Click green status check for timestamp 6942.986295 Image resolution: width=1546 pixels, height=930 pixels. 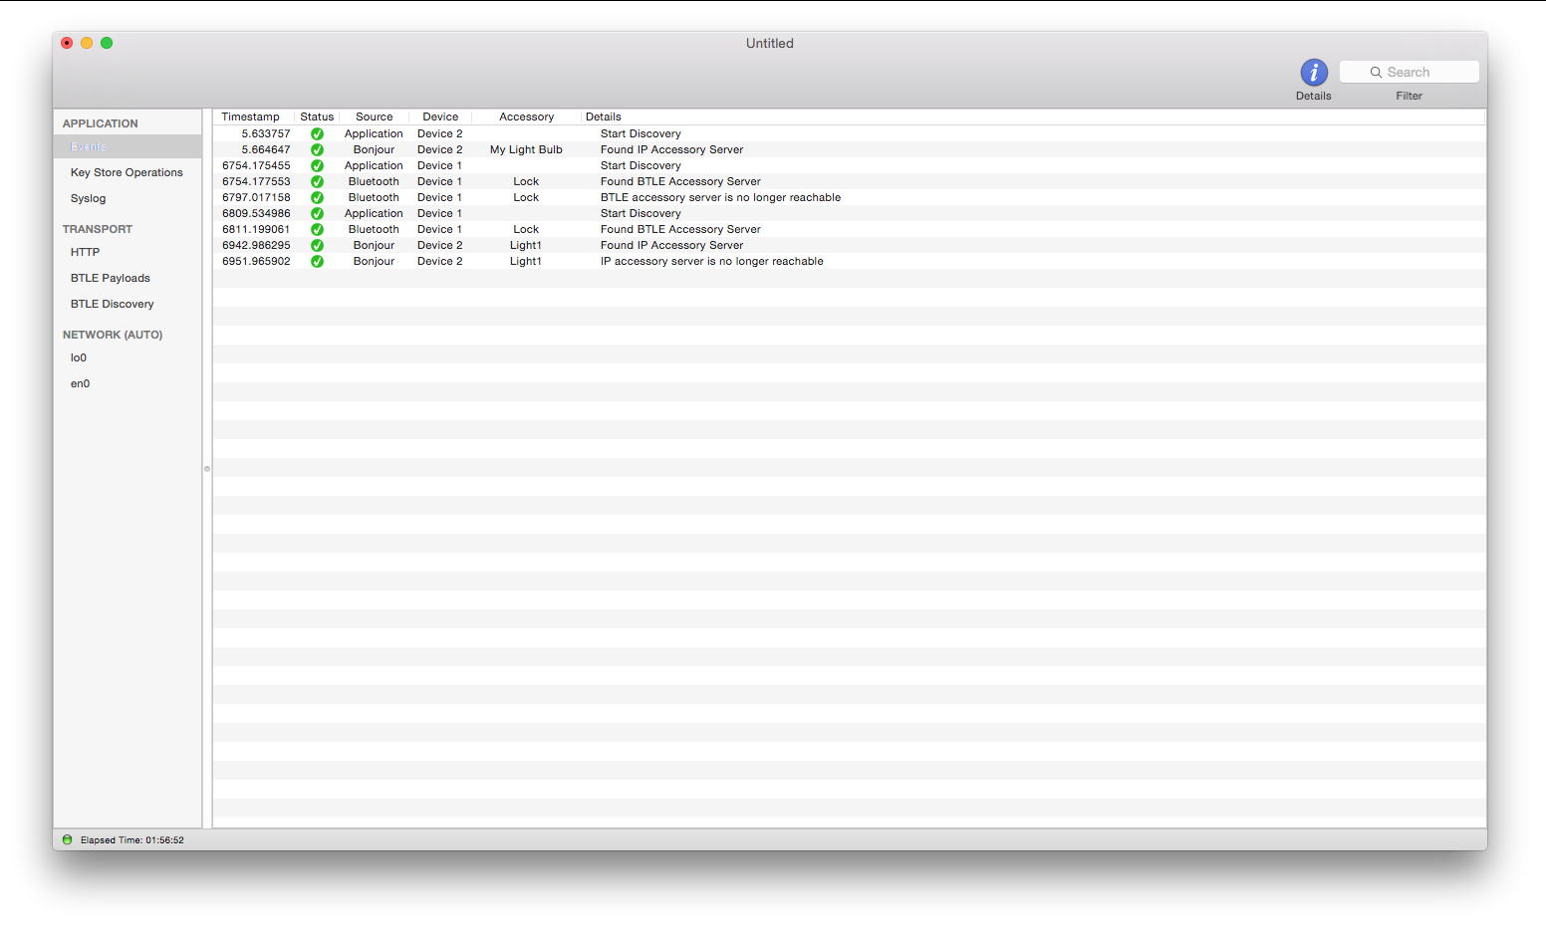pyautogui.click(x=317, y=245)
